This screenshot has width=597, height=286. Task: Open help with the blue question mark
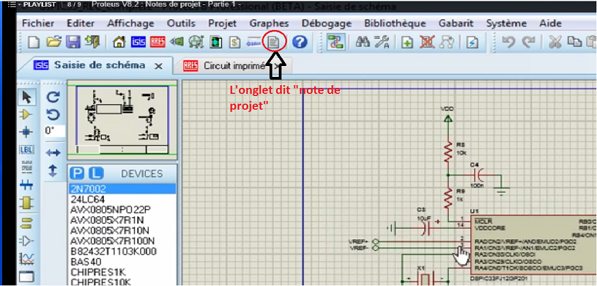click(300, 42)
